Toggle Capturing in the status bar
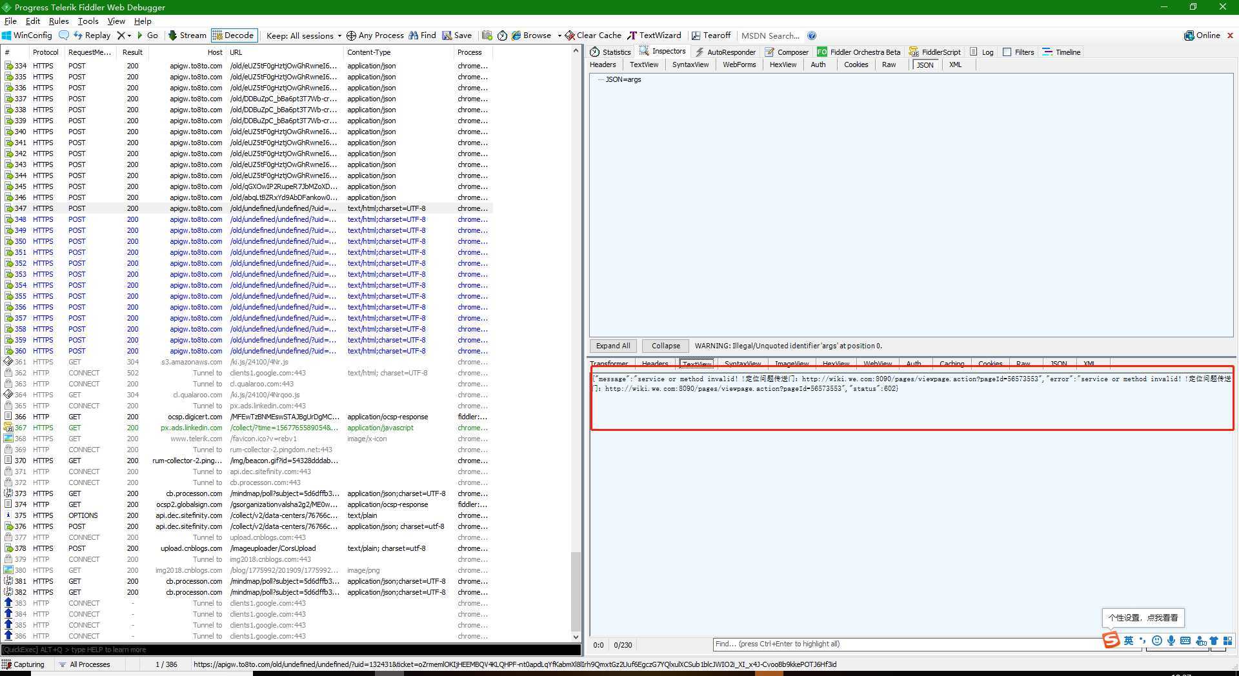The image size is (1239, 676). point(23,664)
